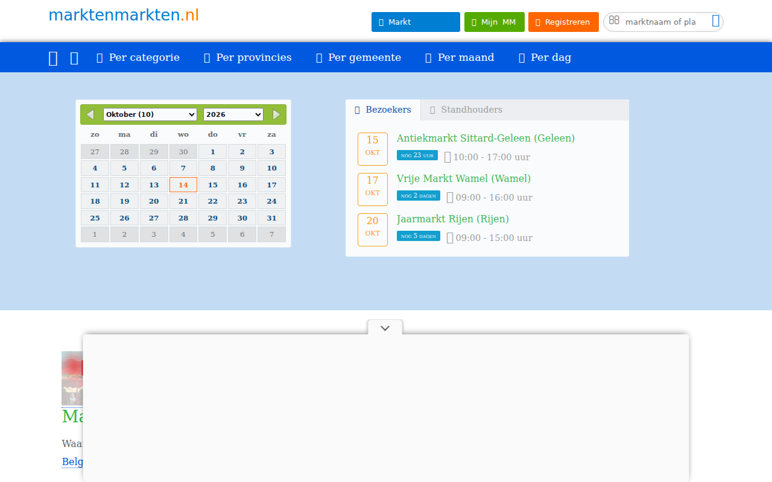Click the search icon in search box
The height and width of the screenshot is (482, 772).
pos(715,22)
